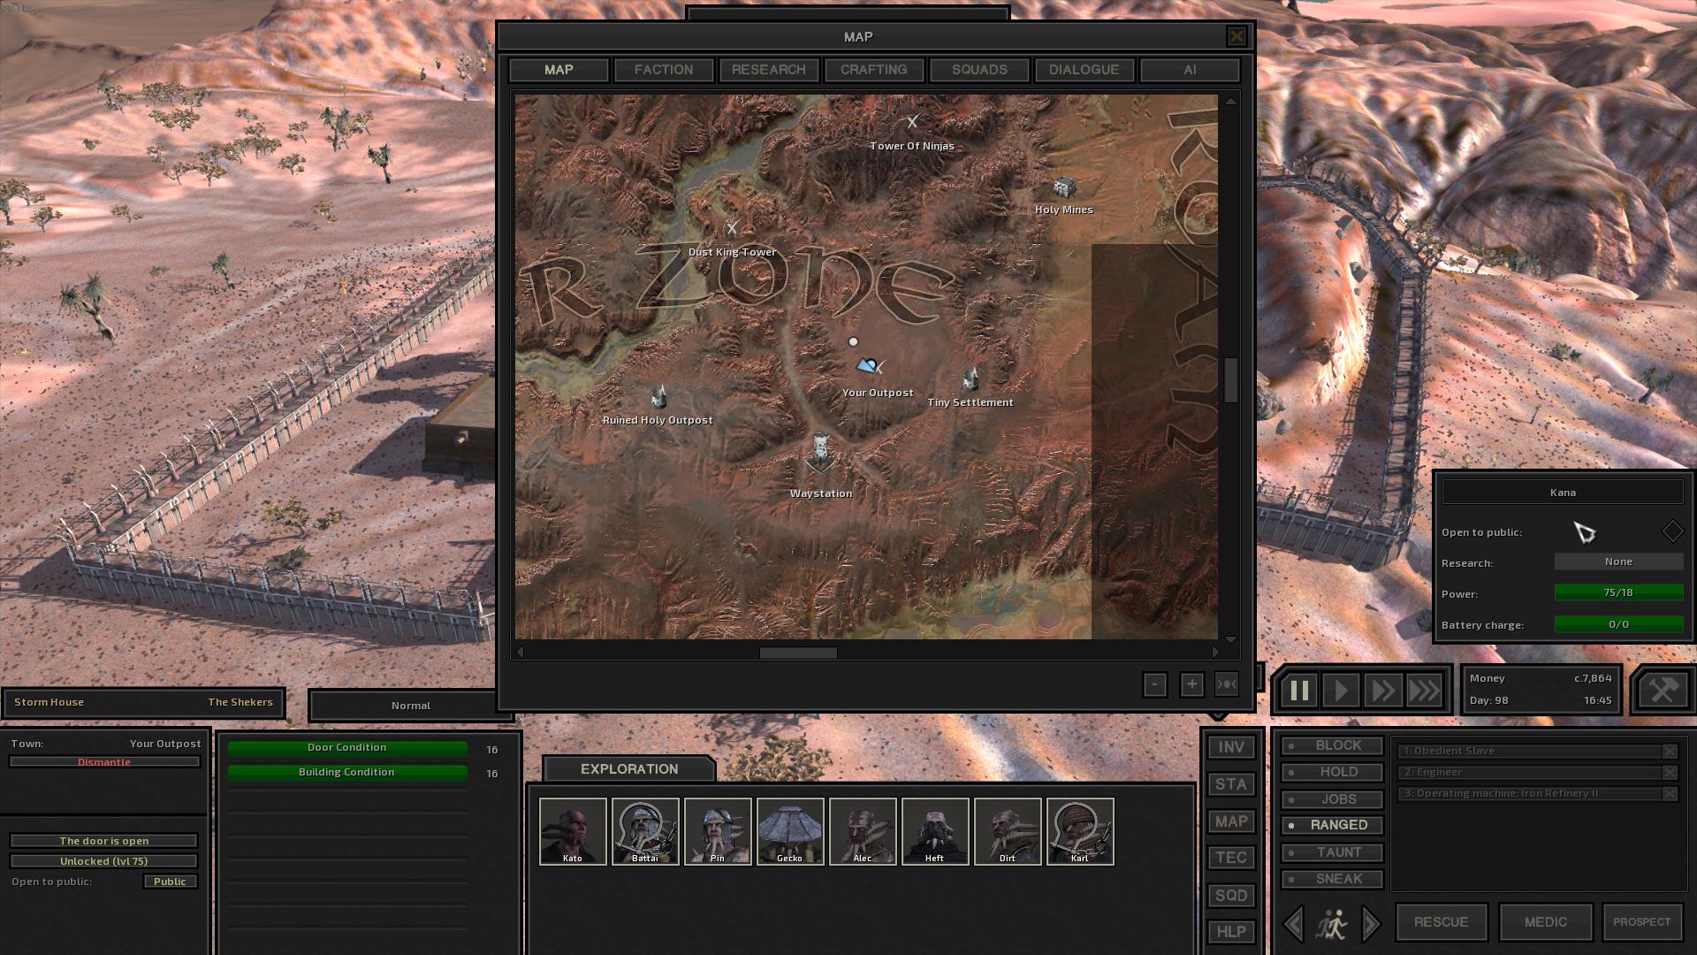Screen dimensions: 1697x955
Task: Toggle the HOLD order
Action: point(1332,772)
